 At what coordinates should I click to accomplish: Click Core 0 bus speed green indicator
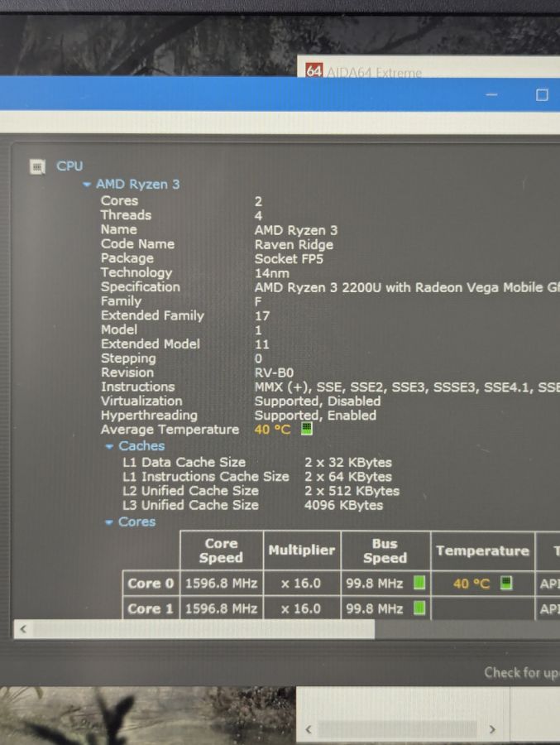[x=419, y=583]
